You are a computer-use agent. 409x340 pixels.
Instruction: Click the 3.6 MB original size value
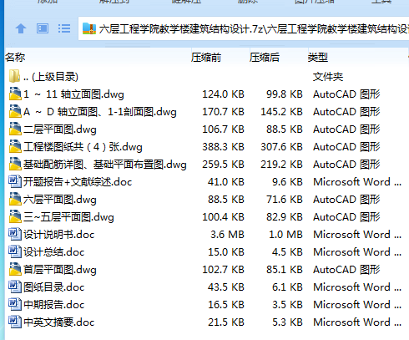[227, 235]
